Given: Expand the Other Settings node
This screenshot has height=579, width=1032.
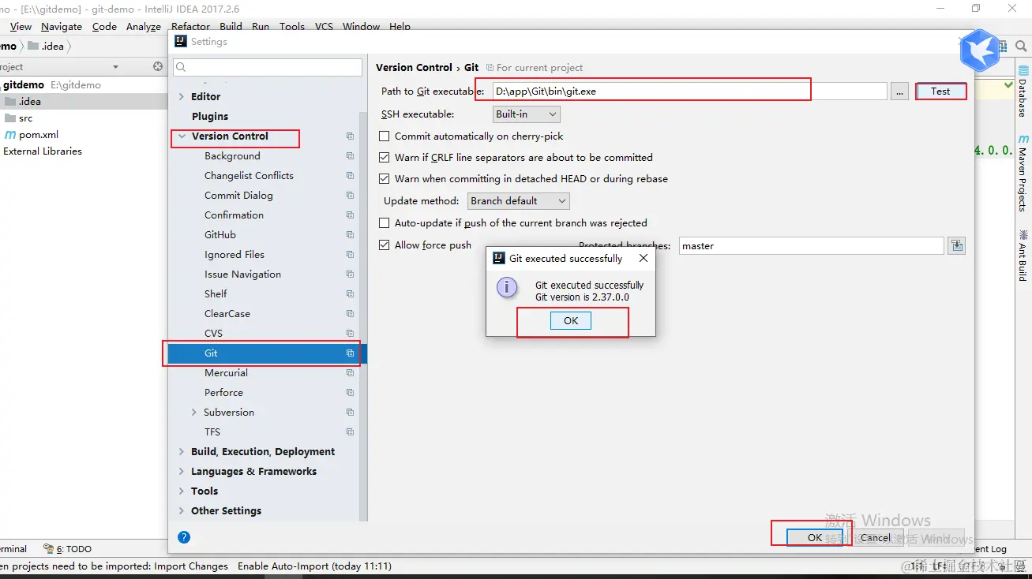Looking at the screenshot, I should click(182, 511).
